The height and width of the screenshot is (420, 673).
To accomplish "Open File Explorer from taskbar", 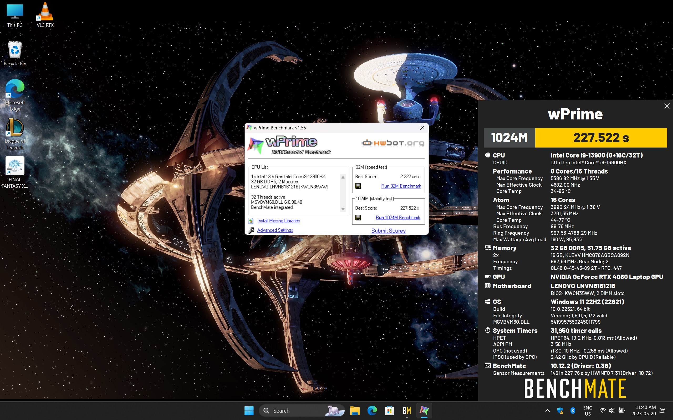I will click(355, 411).
